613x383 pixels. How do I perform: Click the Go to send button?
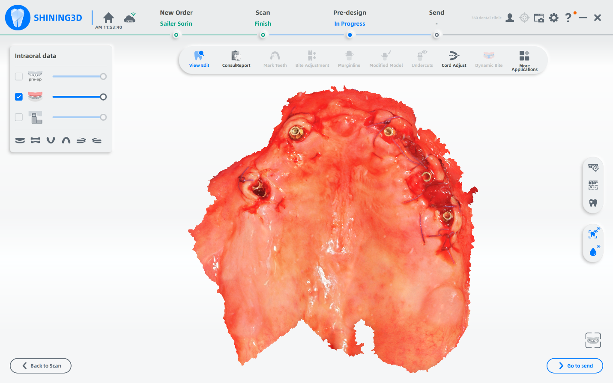tap(575, 366)
